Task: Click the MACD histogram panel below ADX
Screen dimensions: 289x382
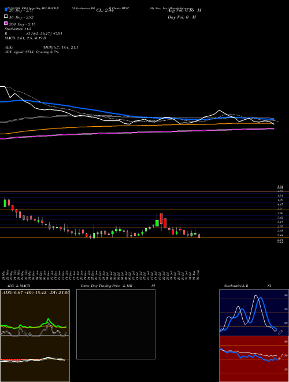Action: pyautogui.click(x=35, y=358)
